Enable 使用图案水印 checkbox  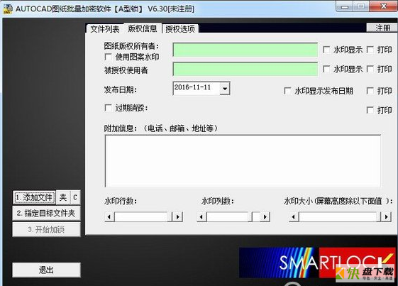tap(109, 57)
